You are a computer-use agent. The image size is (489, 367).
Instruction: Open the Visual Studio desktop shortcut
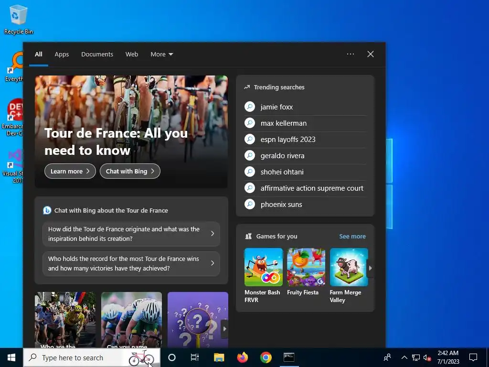click(x=13, y=166)
